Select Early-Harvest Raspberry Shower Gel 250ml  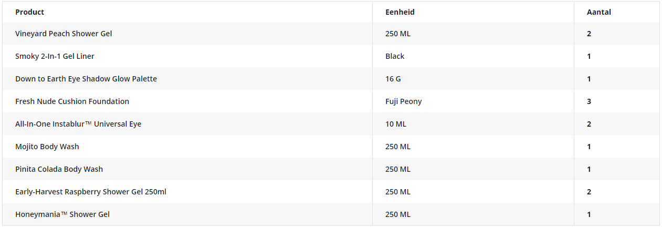pos(91,192)
